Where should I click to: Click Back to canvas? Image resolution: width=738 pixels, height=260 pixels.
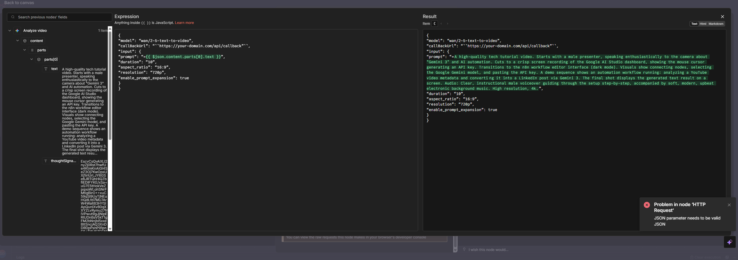click(x=19, y=3)
